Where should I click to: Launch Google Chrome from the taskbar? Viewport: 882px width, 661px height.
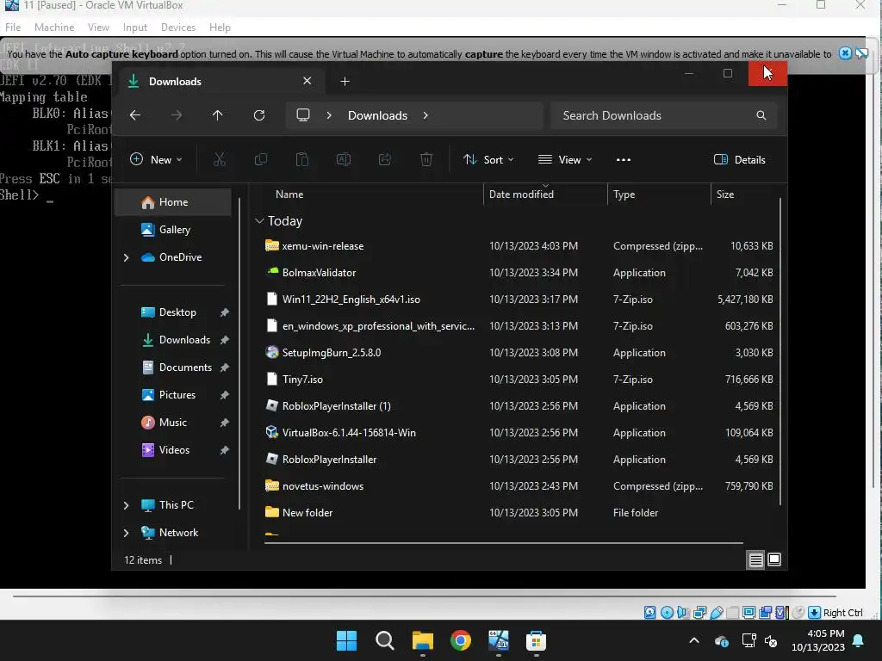(461, 640)
